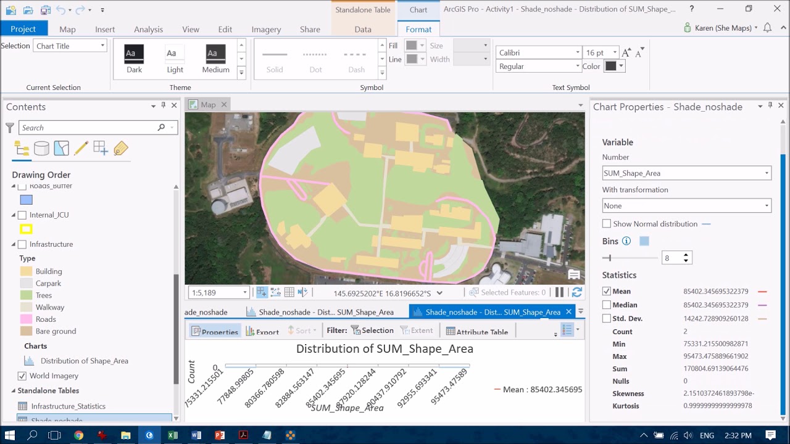Toggle World Imagery layer visibility
Viewport: 790px width, 444px height.
point(22,376)
